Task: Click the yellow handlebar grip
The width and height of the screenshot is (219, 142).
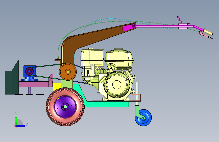Action: click(x=208, y=32)
